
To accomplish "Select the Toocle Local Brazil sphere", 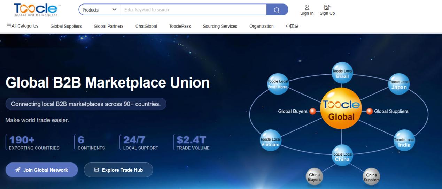I will tap(342, 73).
